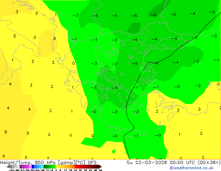
Task: Click the "GFS" model label
Action: coord(92,163)
